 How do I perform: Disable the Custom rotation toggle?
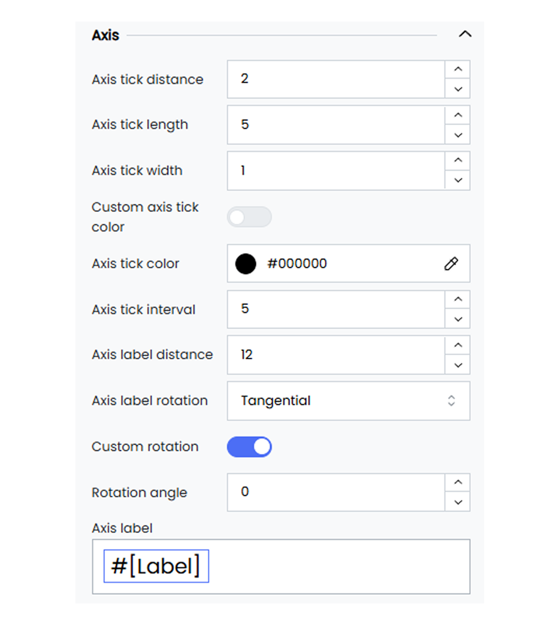tap(249, 447)
